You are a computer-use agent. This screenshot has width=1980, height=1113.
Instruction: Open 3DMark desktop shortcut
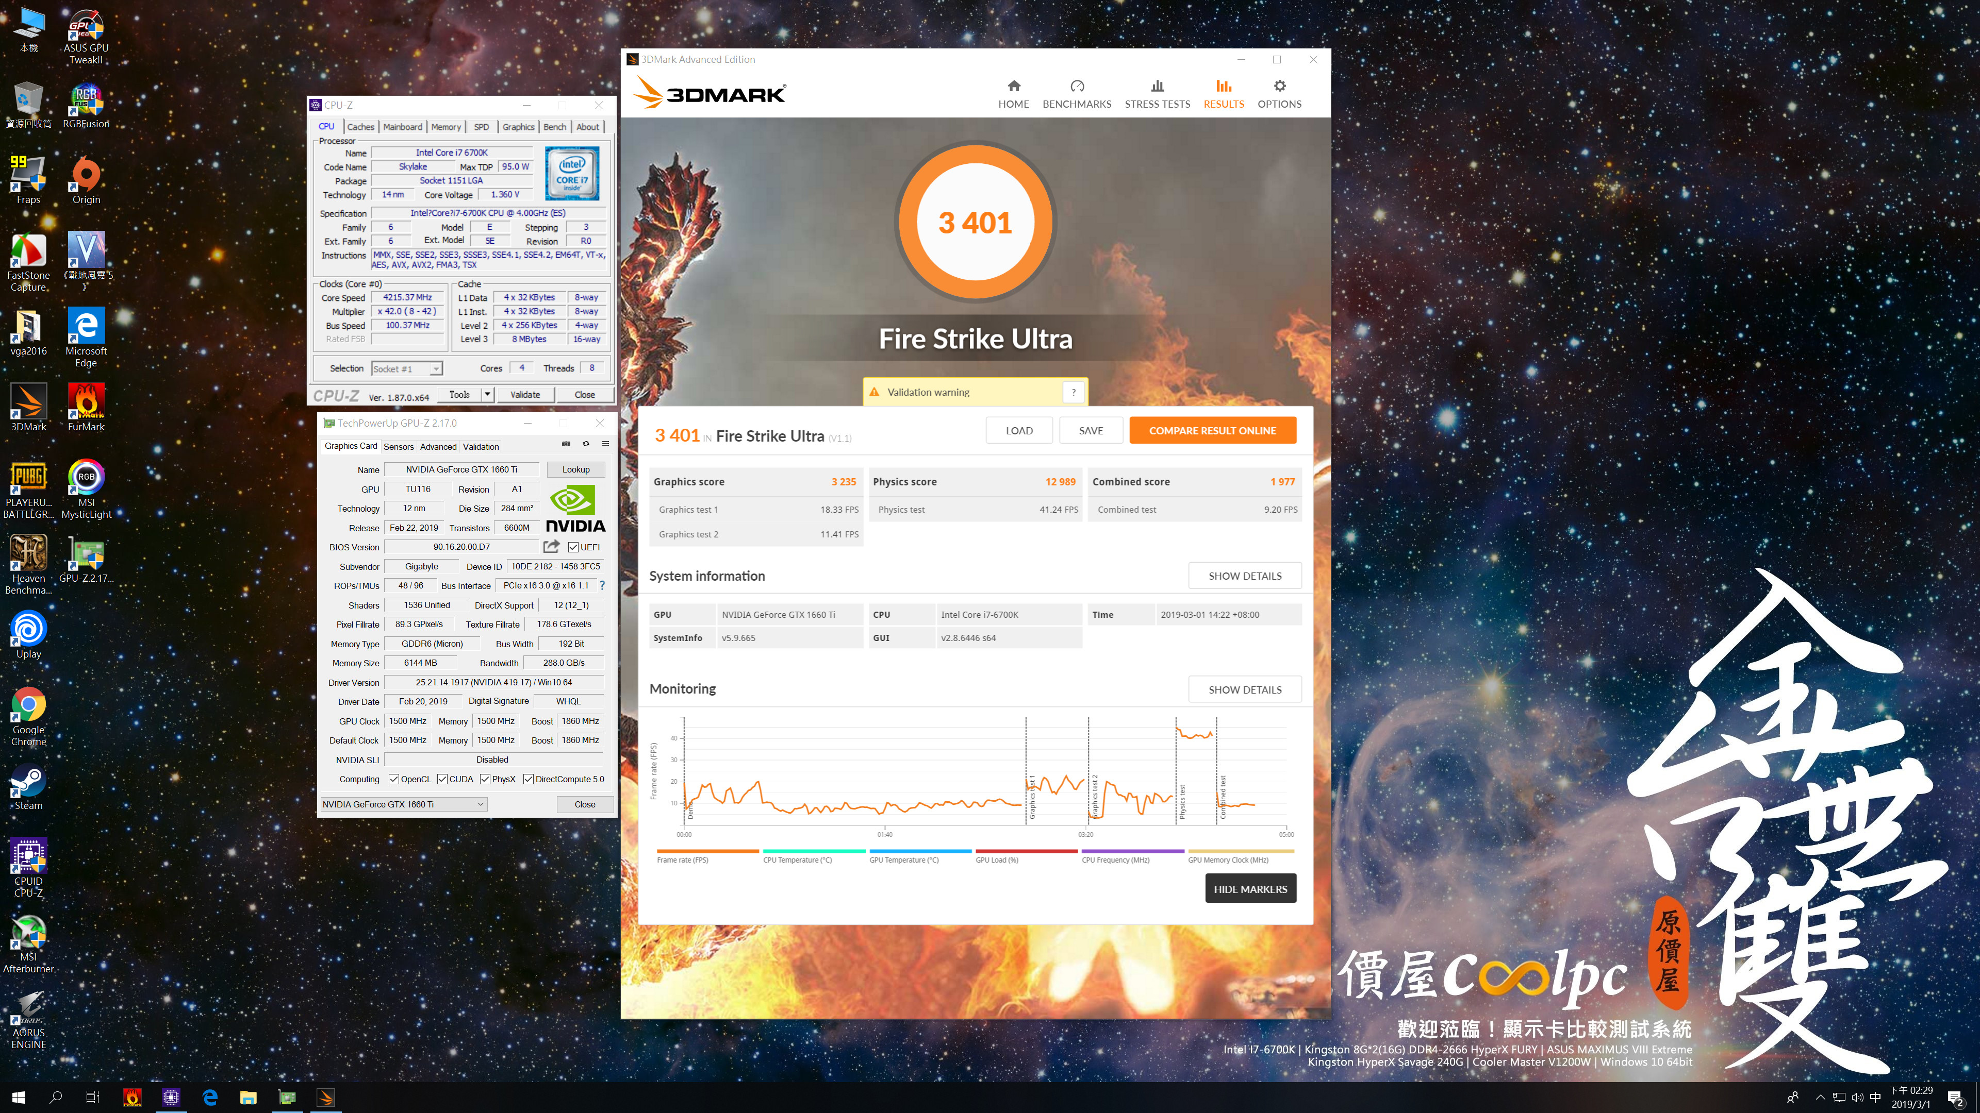point(28,407)
